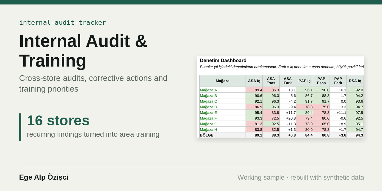The height and width of the screenshot is (191, 382).
Task: Select author name Ege Alp Özişci
Action: pyautogui.click(x=44, y=177)
